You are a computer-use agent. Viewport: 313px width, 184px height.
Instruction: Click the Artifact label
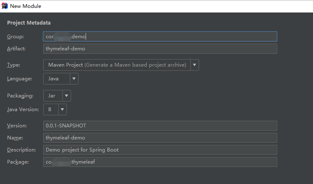tap(16, 49)
